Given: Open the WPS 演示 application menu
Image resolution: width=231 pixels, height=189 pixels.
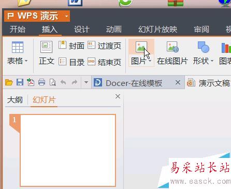Looking at the screenshot, I should pyautogui.click(x=37, y=16).
